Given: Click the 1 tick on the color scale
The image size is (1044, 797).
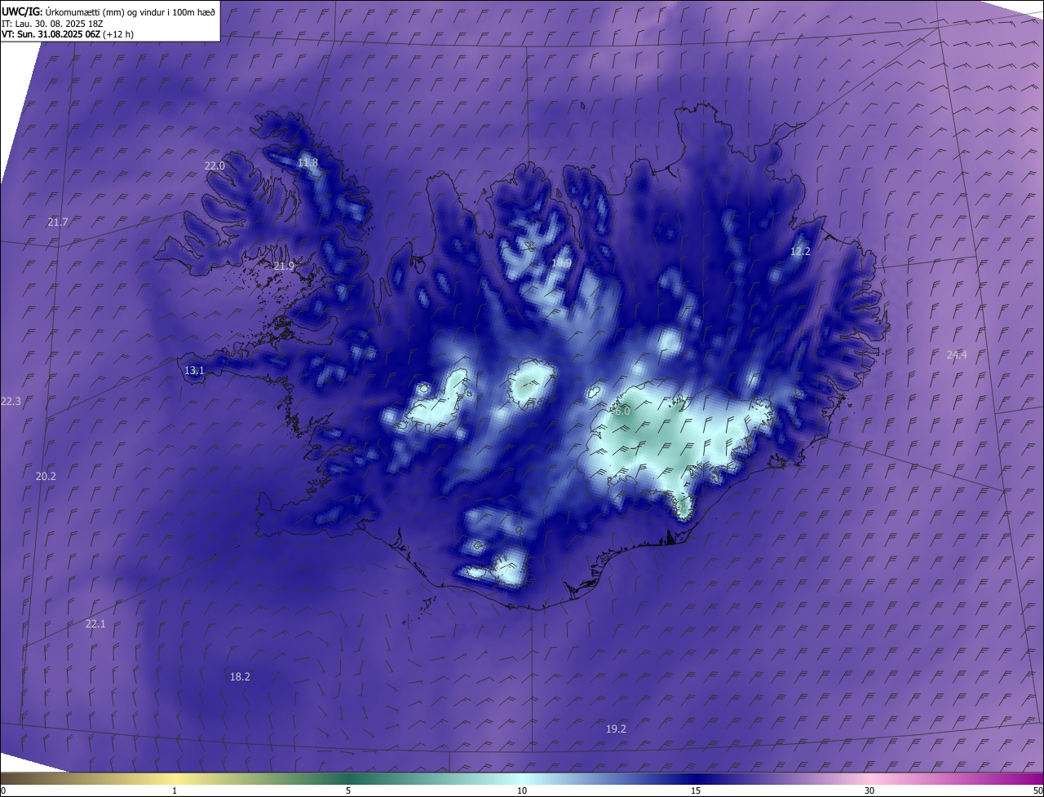Looking at the screenshot, I should pyautogui.click(x=175, y=790).
